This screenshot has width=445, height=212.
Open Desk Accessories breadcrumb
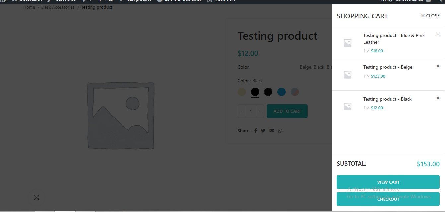click(58, 7)
